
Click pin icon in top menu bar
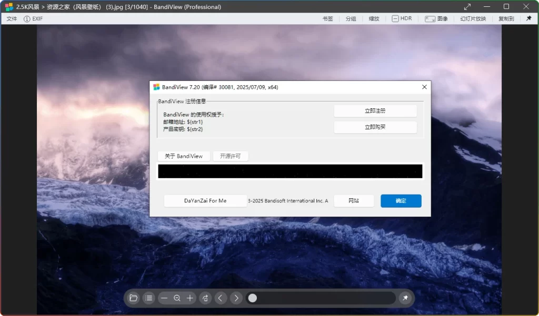point(528,18)
